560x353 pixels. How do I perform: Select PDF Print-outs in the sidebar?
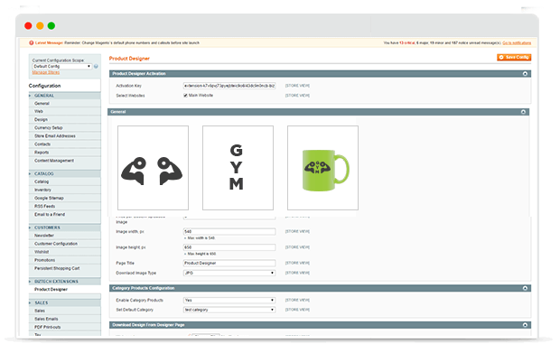[x=48, y=328]
